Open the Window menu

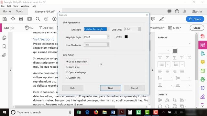coord(25,6)
